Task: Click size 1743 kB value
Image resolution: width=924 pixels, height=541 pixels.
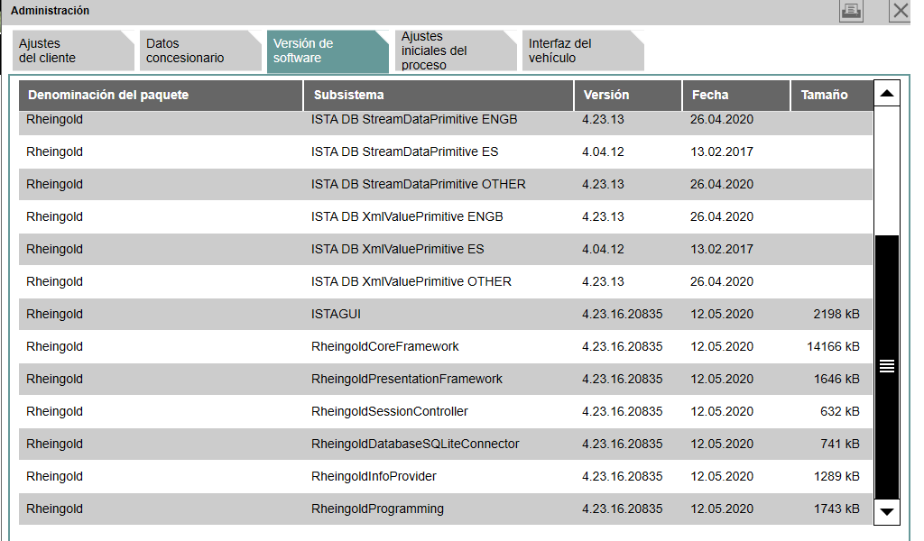Action: pyautogui.click(x=836, y=509)
